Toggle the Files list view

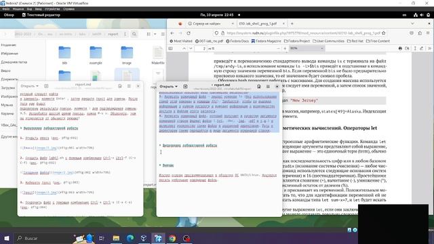[x=149, y=34]
